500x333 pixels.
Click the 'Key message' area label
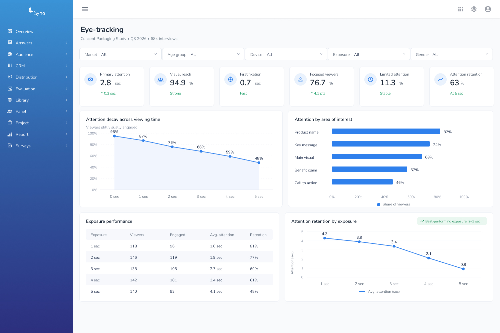306,145
